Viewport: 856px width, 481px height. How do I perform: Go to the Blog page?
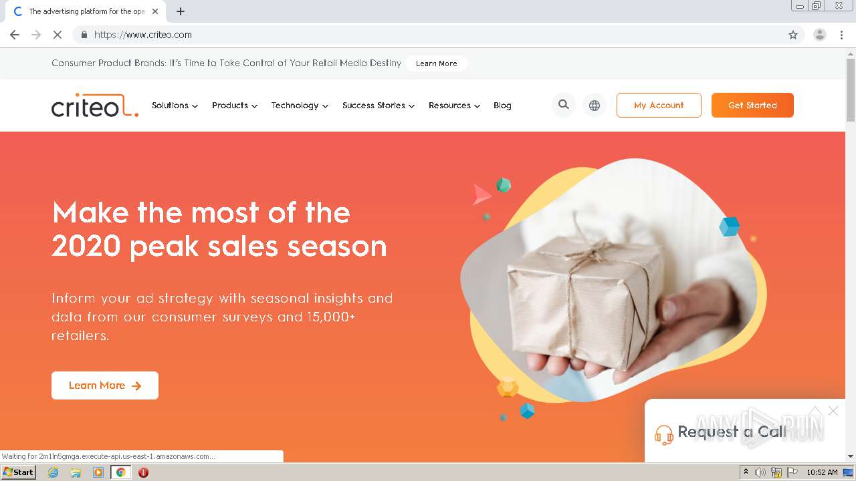(x=502, y=106)
